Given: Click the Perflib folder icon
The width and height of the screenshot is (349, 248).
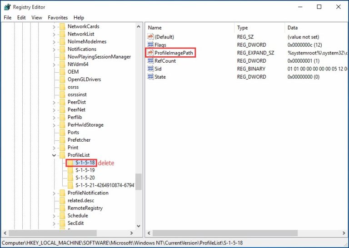Looking at the screenshot, I should [x=62, y=117].
